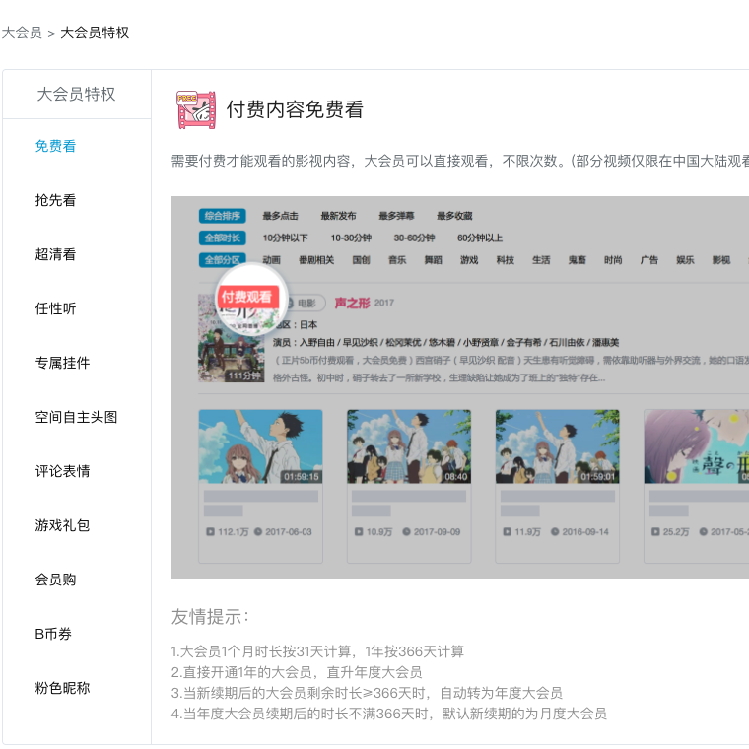Filter by 生活 category
The image size is (749, 749).
point(541,260)
